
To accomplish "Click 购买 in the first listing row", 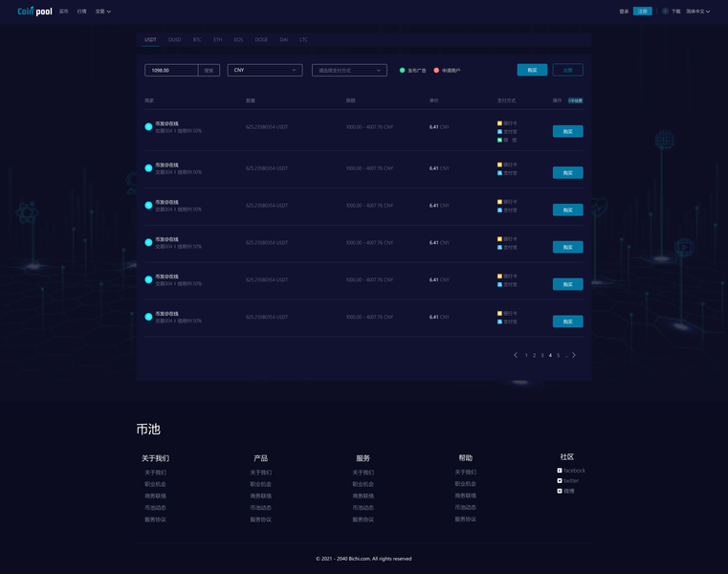I will pos(568,131).
